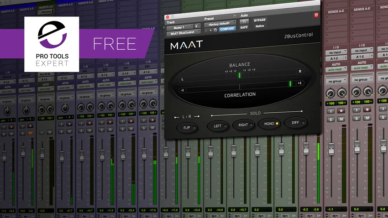Mute the E28 input track

click(153, 128)
